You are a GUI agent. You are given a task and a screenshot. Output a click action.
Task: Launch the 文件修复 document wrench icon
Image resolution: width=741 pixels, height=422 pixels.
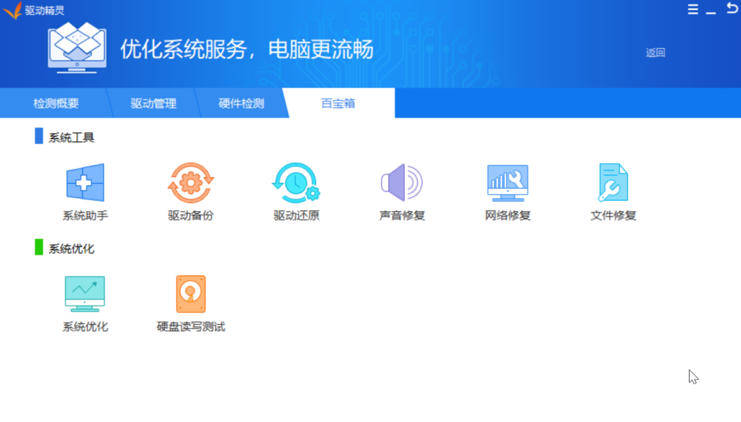click(x=613, y=182)
